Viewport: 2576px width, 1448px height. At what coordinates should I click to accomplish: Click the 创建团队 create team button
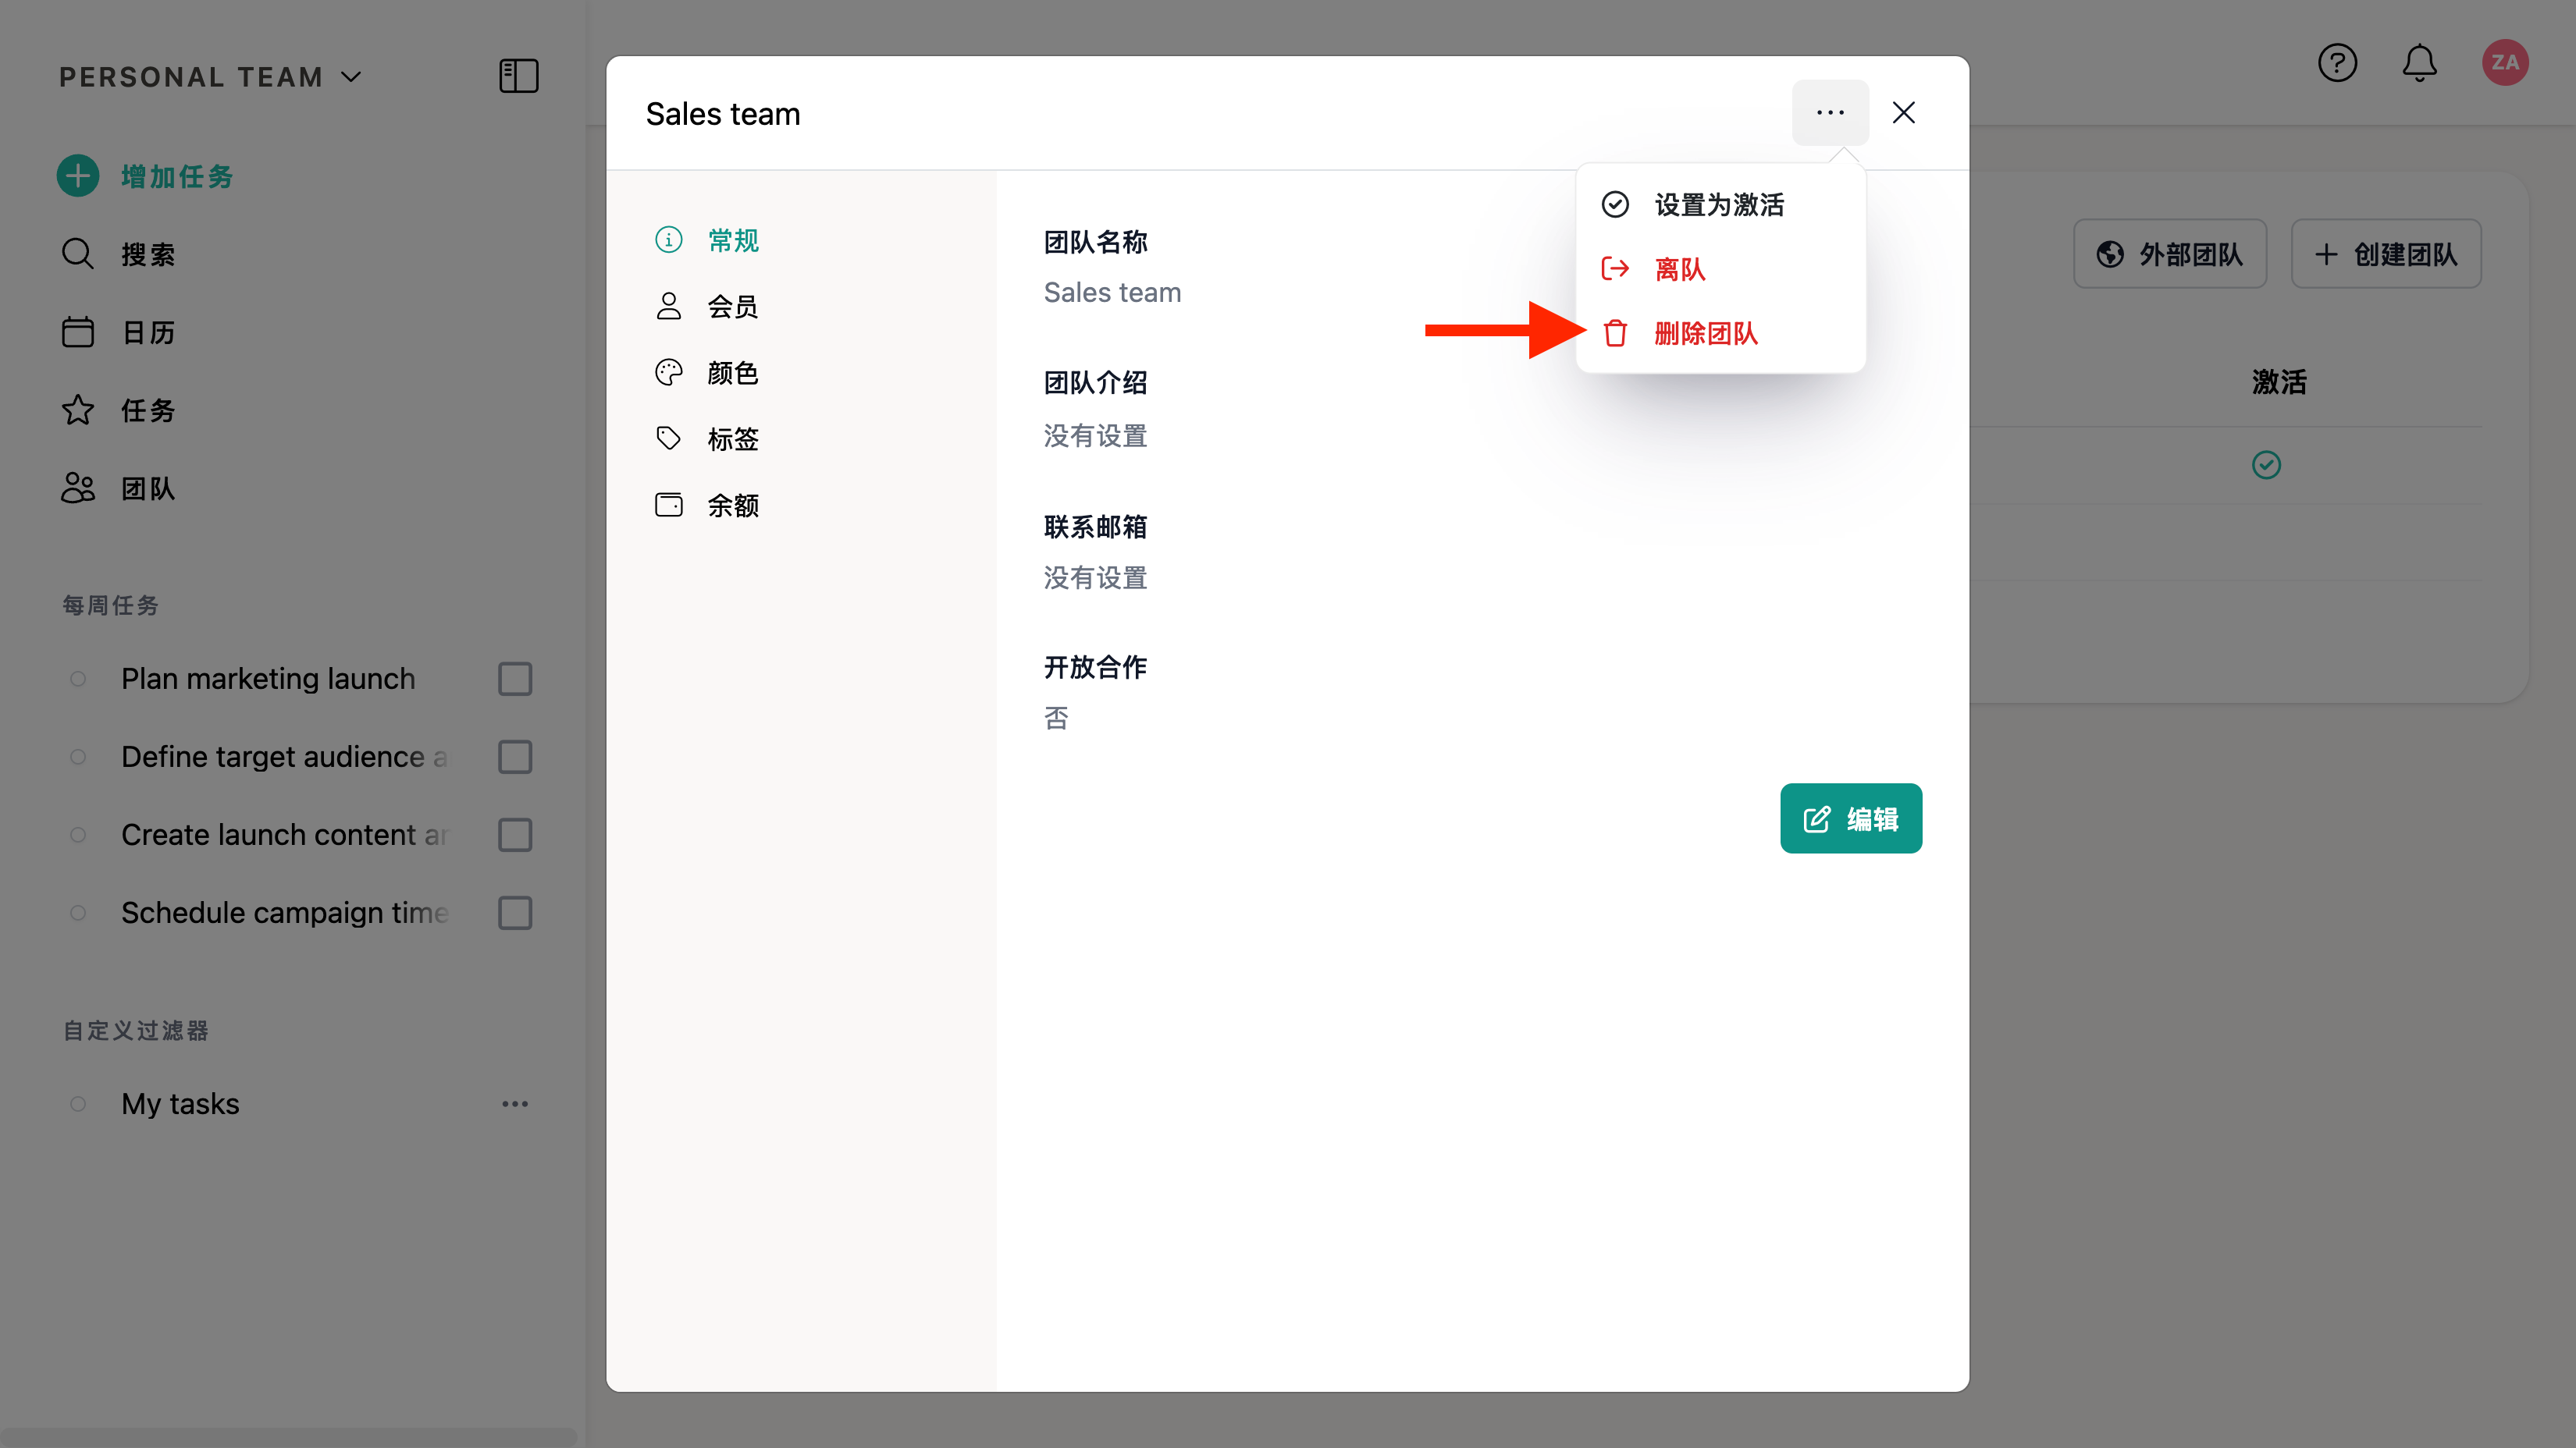[x=2386, y=254]
